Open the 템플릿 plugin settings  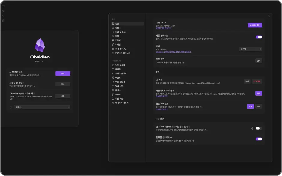click(127, 94)
